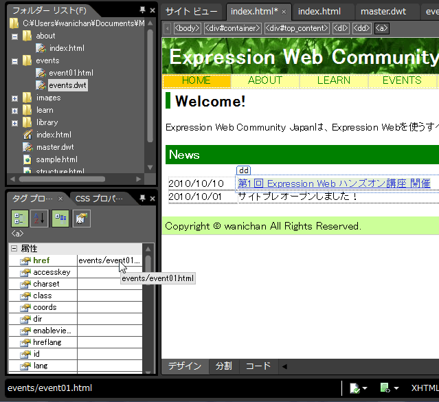Click the tag properties dialog icon
This screenshot has width=439, height=402.
[x=82, y=219]
